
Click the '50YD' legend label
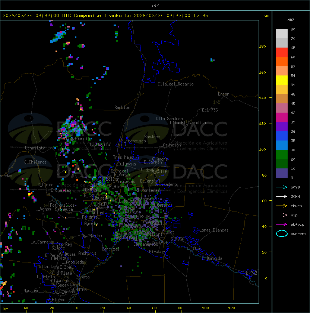click(295, 187)
